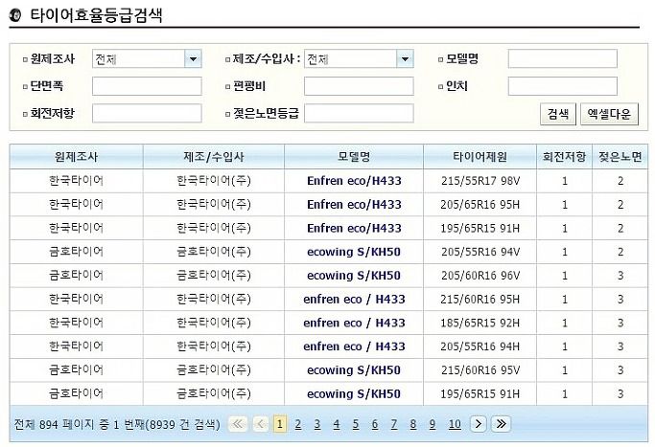This screenshot has height=447, width=655.
Task: Jump to last page double-arrow icon
Action: tap(501, 424)
